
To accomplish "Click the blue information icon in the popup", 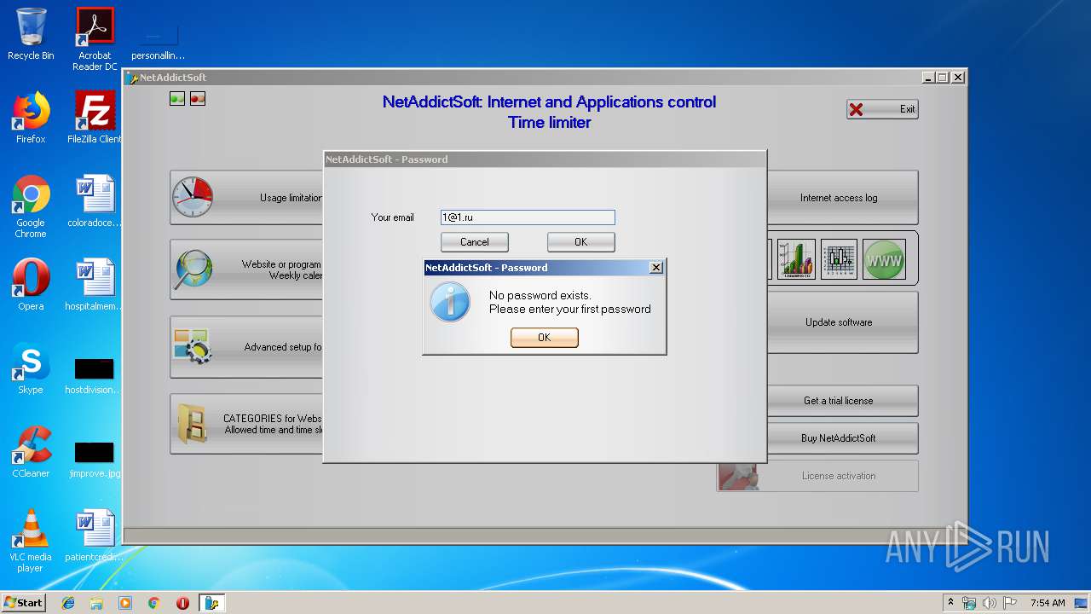I will click(450, 302).
